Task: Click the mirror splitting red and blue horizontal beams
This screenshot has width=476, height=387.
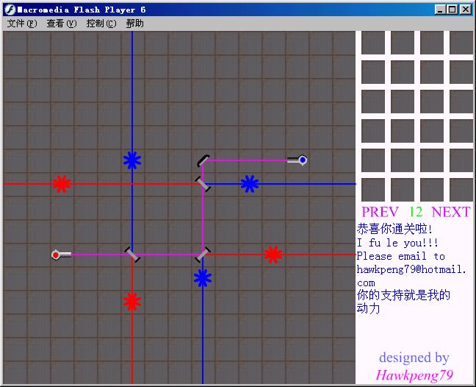Action: tap(203, 184)
